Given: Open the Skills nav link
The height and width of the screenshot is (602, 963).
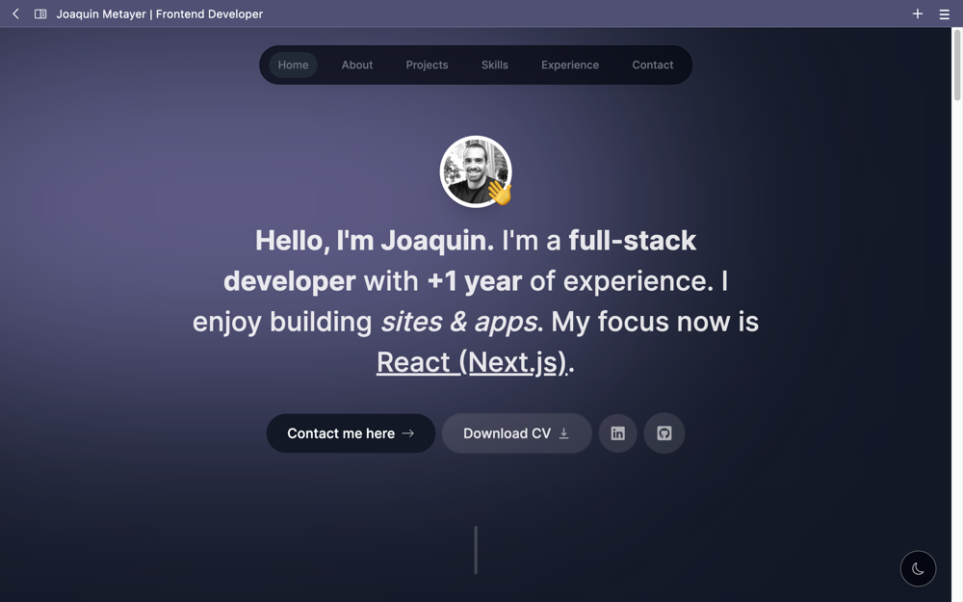Looking at the screenshot, I should (x=494, y=65).
